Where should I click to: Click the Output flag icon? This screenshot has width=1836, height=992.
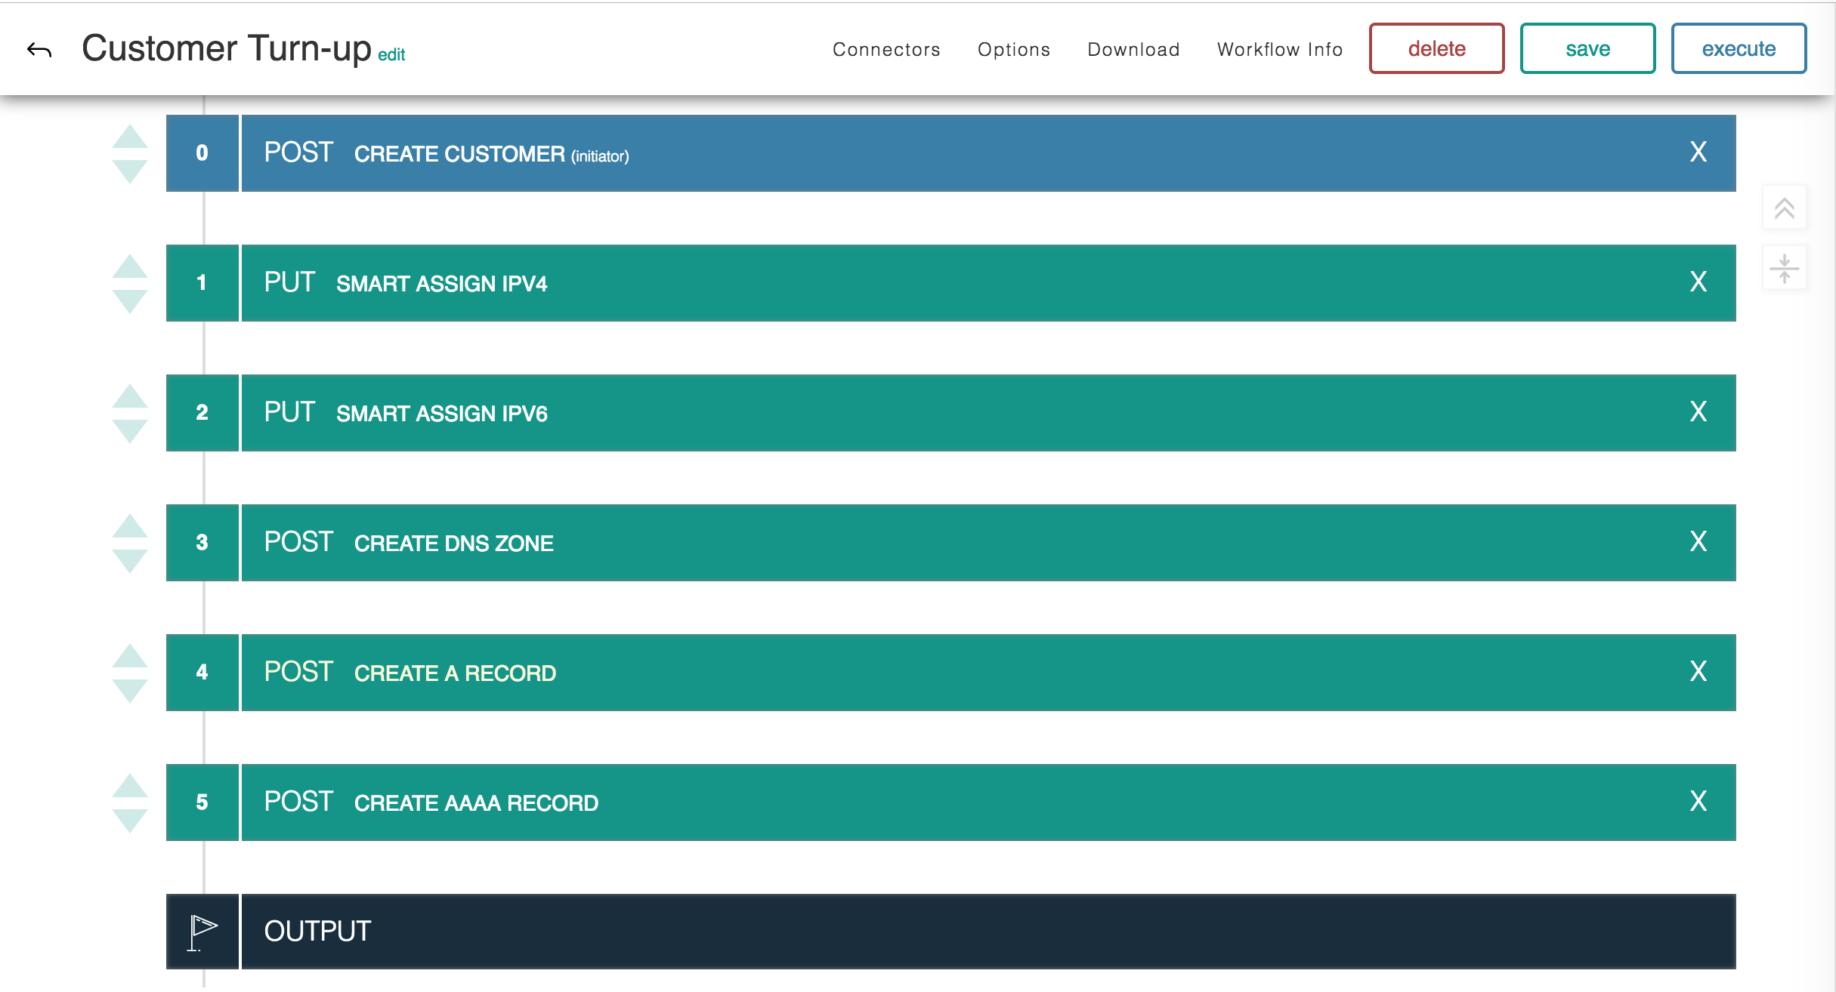202,932
